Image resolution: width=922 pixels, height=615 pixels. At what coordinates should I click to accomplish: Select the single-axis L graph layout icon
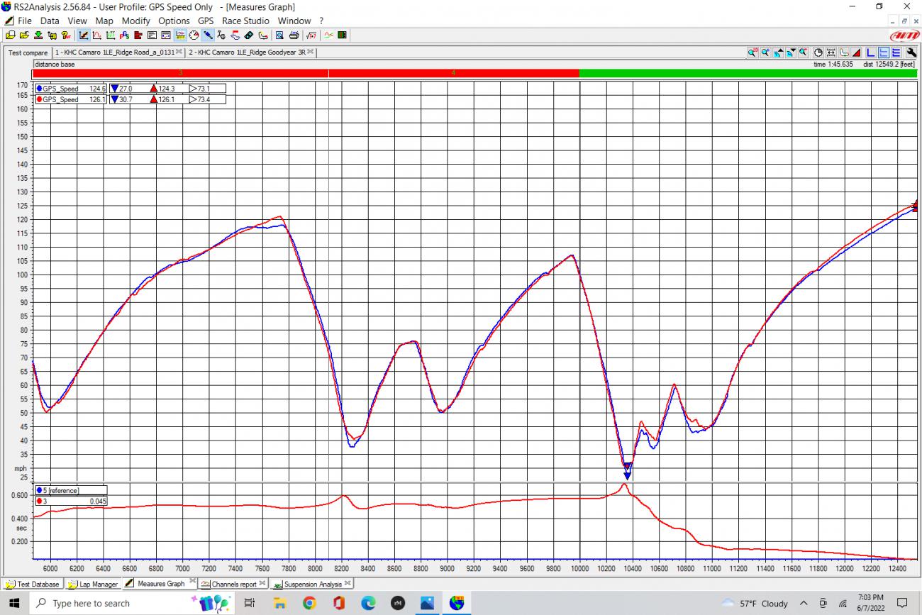[x=871, y=52]
